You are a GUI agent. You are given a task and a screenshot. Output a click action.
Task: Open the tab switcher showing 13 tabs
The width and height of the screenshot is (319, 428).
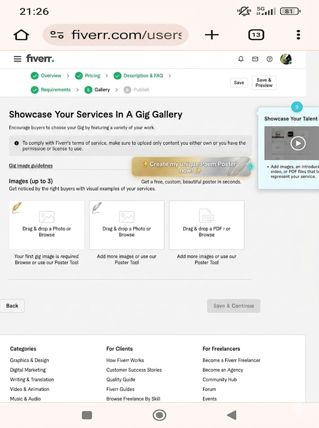click(256, 35)
